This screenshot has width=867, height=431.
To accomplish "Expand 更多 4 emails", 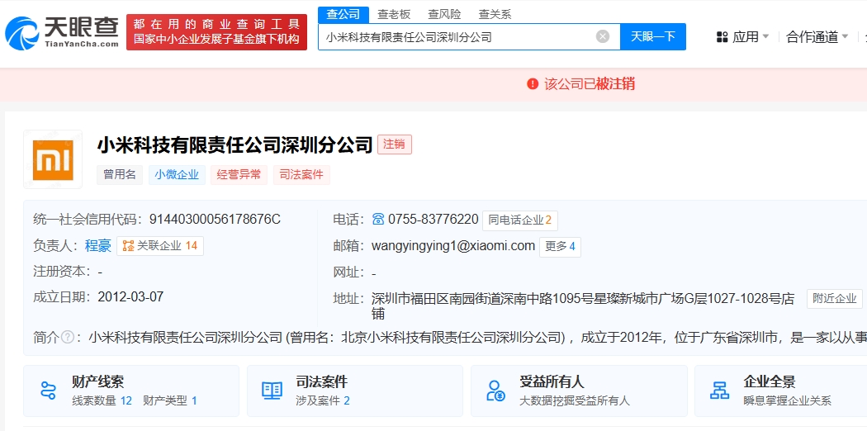I will [560, 246].
